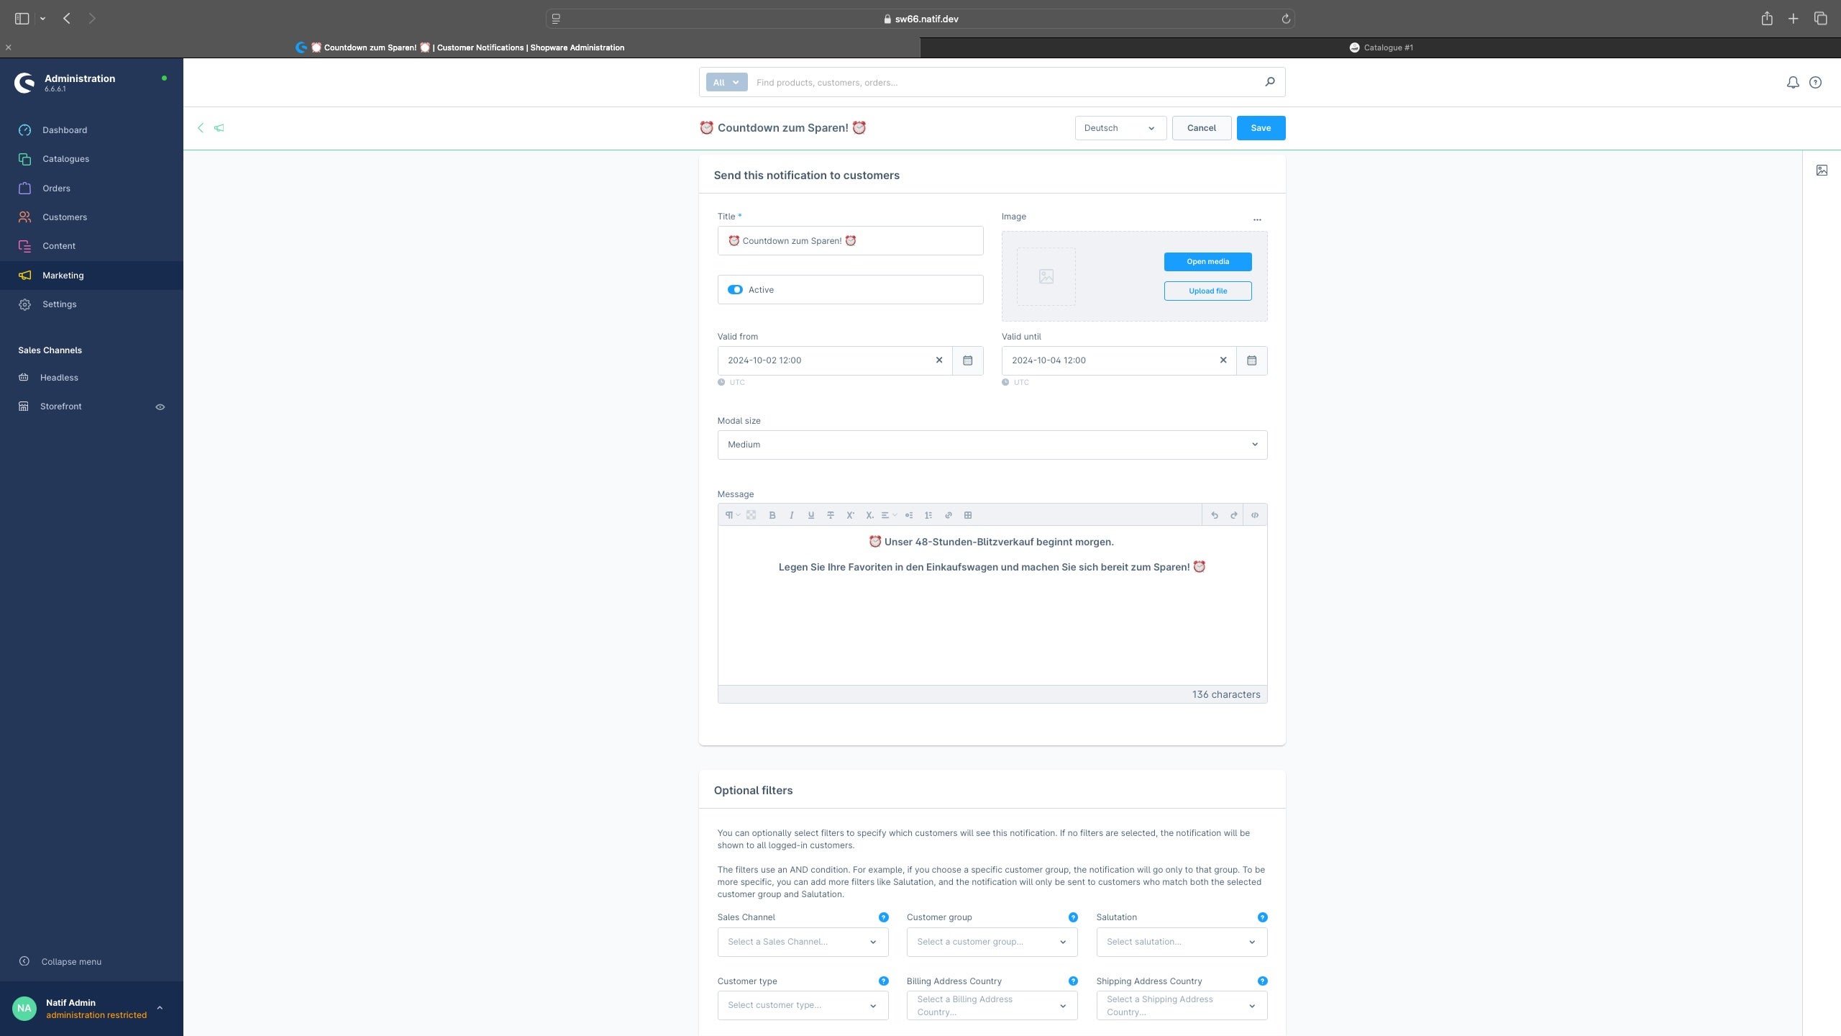This screenshot has width=1841, height=1036.
Task: Click the undo icon in message toolbar
Action: pos(1214,515)
